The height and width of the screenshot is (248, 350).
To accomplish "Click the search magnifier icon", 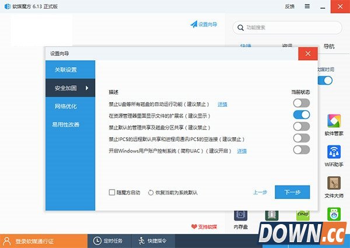I will (240, 27).
